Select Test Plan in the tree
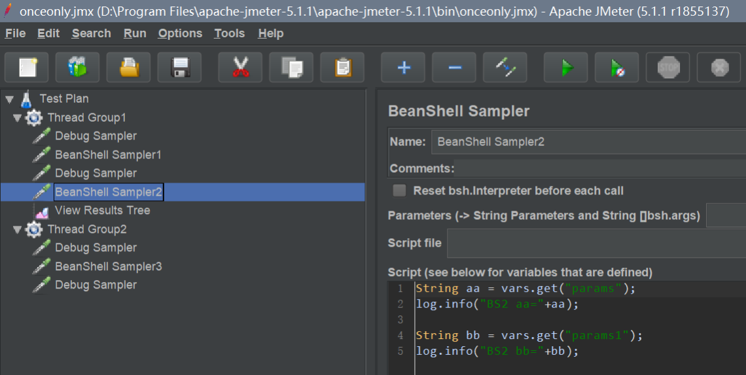The image size is (746, 375). (64, 99)
